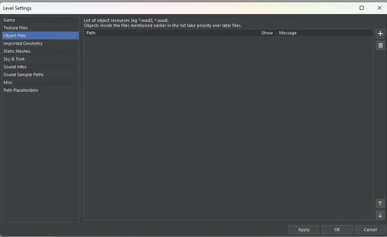This screenshot has width=387, height=237.
Task: Click the Message column header
Action: [288, 33]
